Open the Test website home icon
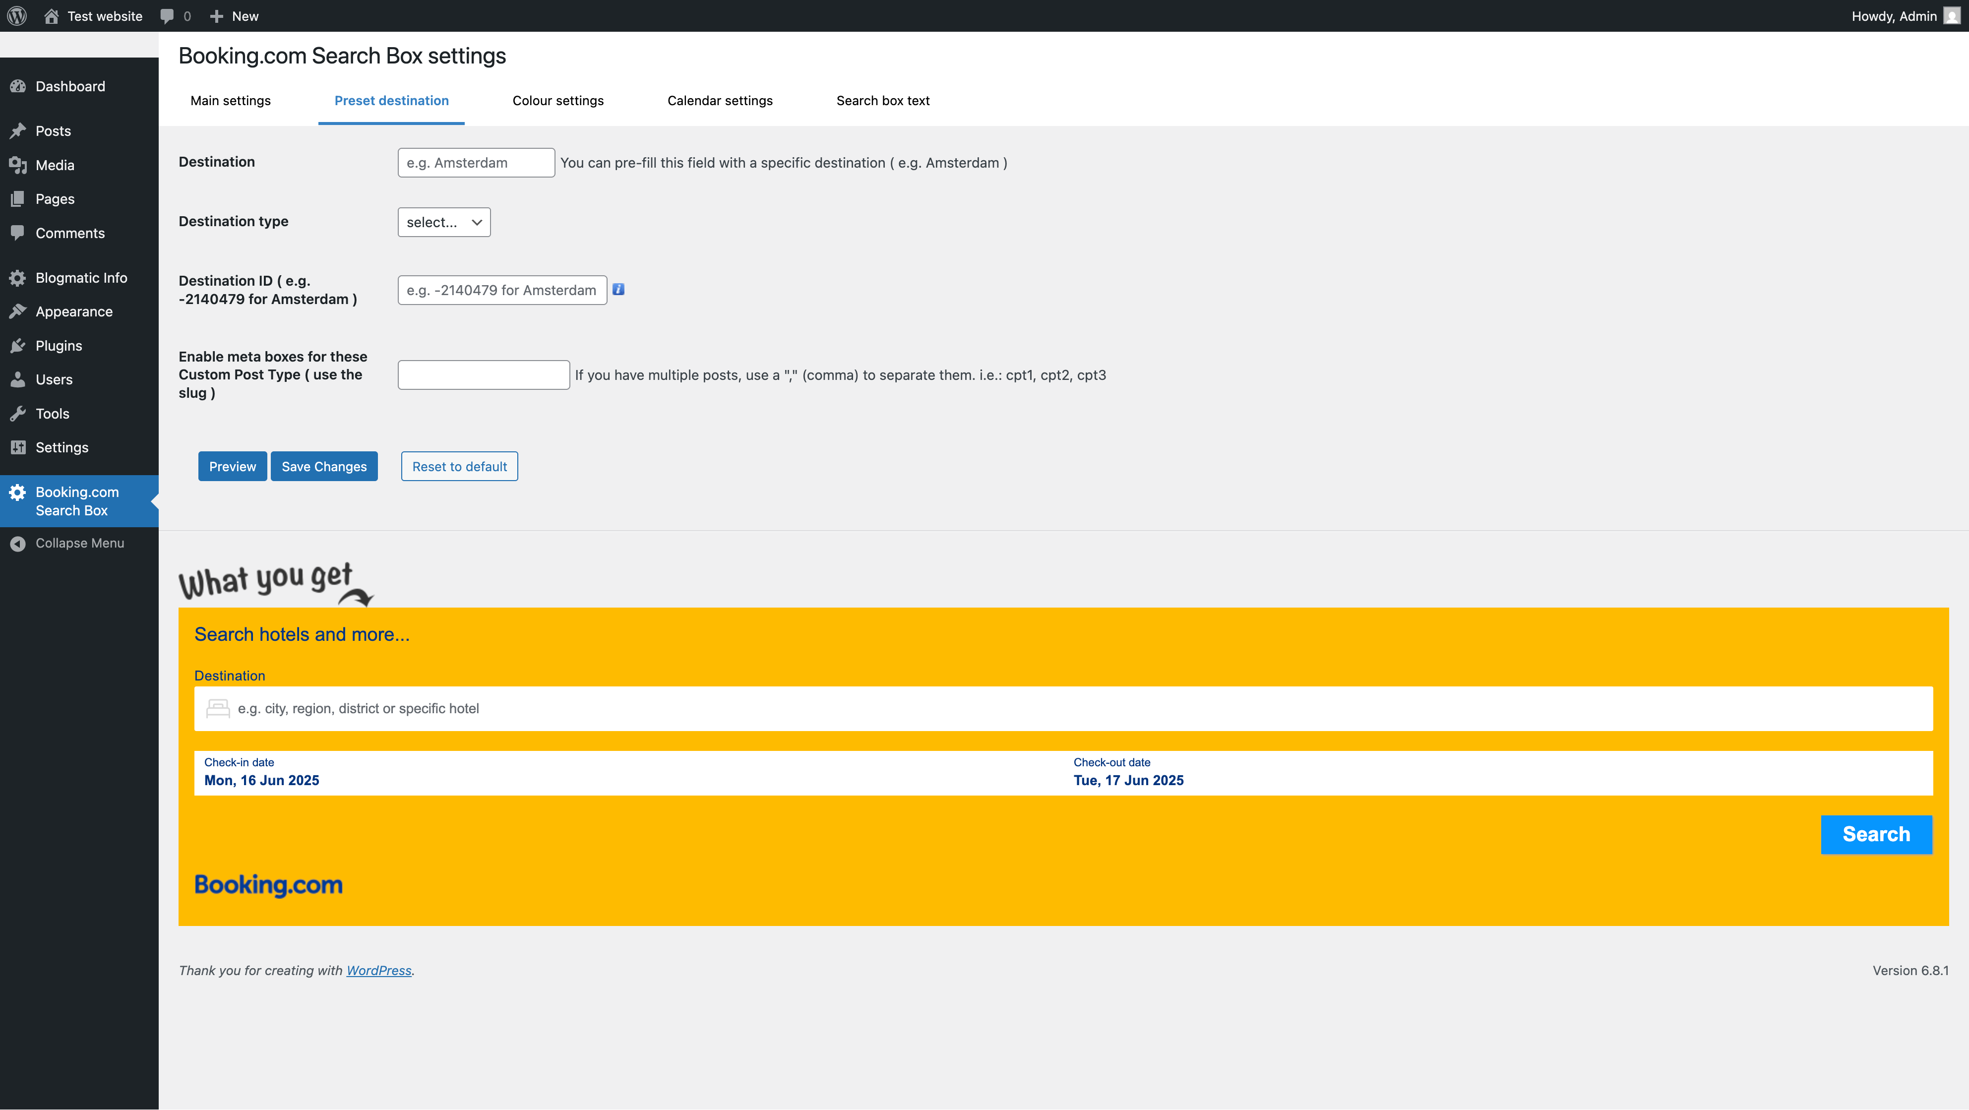The width and height of the screenshot is (1969, 1110). [51, 16]
